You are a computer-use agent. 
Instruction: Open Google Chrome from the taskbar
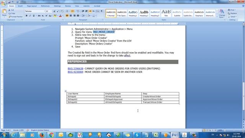coord(51,135)
